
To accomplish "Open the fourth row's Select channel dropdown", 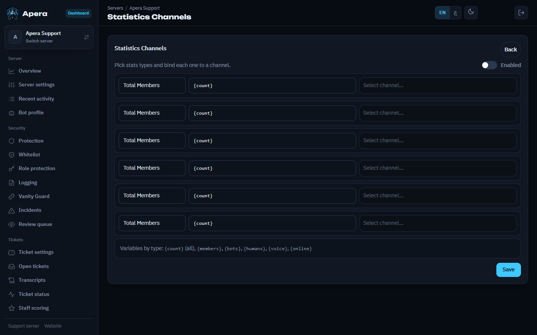I will (438, 168).
